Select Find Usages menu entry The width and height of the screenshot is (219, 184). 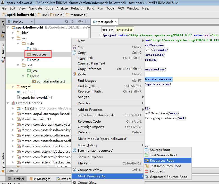click(x=108, y=80)
